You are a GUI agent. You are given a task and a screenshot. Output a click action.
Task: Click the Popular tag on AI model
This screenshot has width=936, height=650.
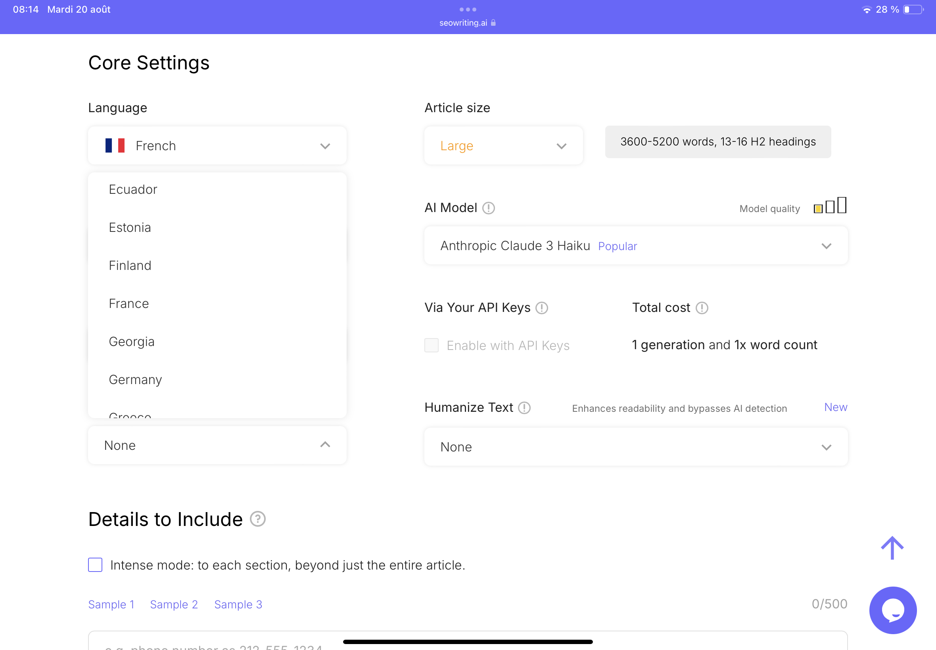618,246
